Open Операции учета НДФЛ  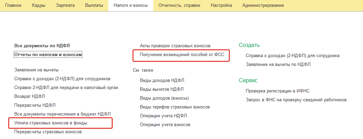point(163,116)
